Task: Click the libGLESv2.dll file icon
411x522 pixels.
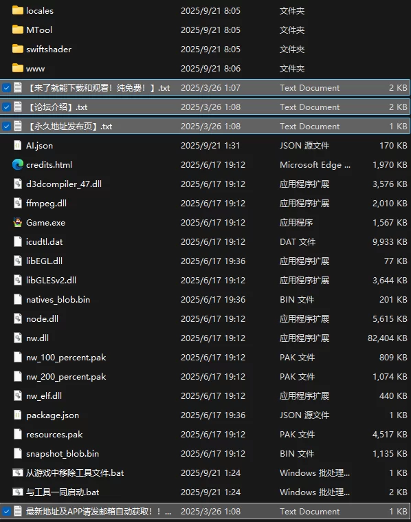Action: [x=18, y=281]
